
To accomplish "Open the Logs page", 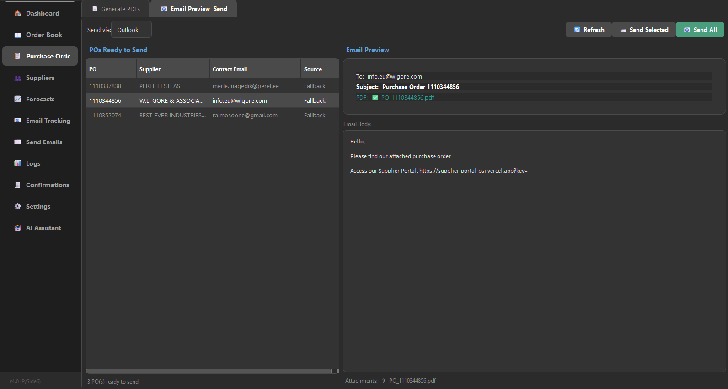I will [40, 163].
